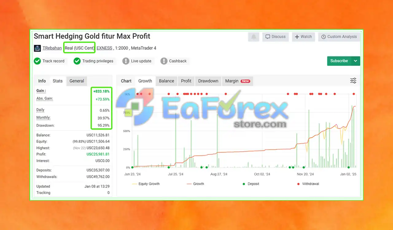Click the +833.18% gain value

pos(101,91)
